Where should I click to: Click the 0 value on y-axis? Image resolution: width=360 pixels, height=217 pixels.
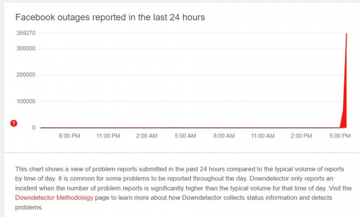point(34,127)
